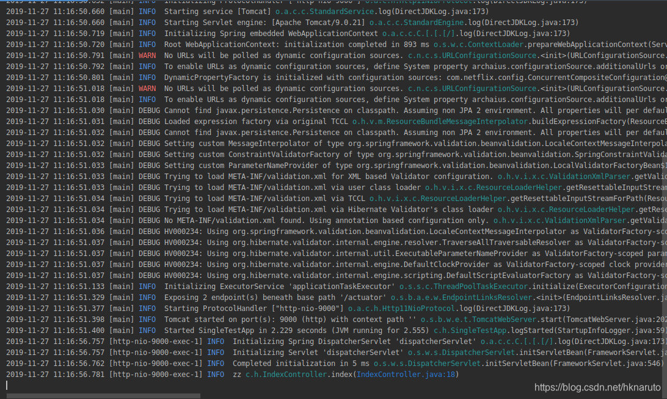Click the timestamp 2019-11-27 11:16:51.400
Screen dimensions: 667x399
point(56,331)
